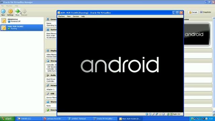The height and width of the screenshot is (121, 215).
Task: Switch to Untitled - Notepad taskbar item
Action: pyautogui.click(x=80, y=119)
